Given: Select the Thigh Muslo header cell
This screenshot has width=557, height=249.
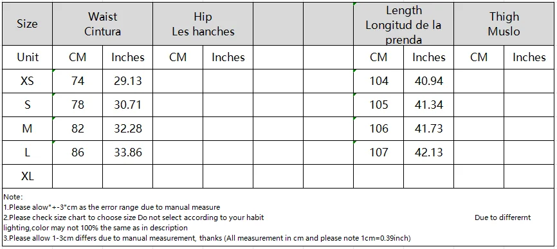Looking at the screenshot, I should pos(504,24).
